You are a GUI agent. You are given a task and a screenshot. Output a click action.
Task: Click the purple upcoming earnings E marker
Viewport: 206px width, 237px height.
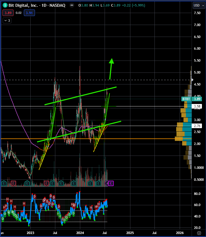click(x=111, y=184)
